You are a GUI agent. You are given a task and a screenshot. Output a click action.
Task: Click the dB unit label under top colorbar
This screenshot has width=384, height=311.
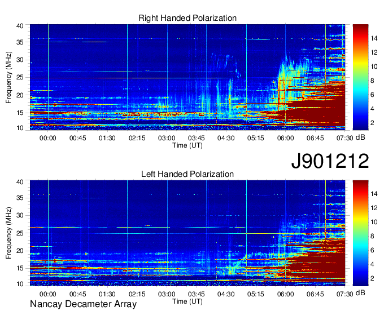360,137
